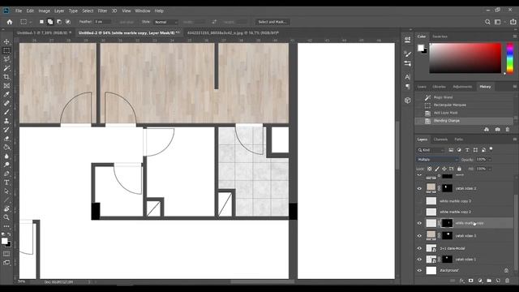Click Create new group folder icon
Viewport: 519px width, 292px height.
tap(489, 281)
